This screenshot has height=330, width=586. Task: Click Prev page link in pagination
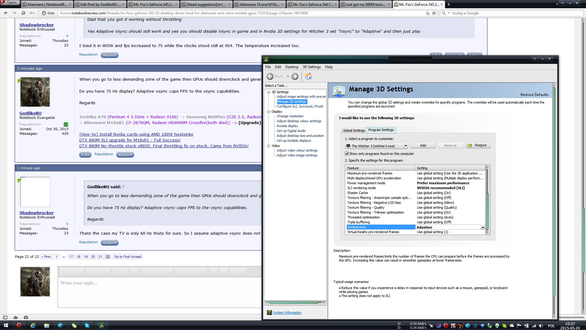(46, 257)
